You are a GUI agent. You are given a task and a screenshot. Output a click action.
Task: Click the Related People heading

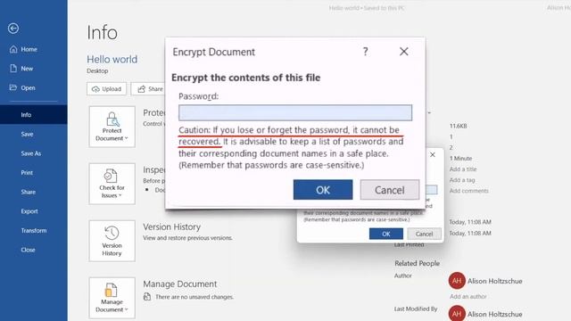418,263
